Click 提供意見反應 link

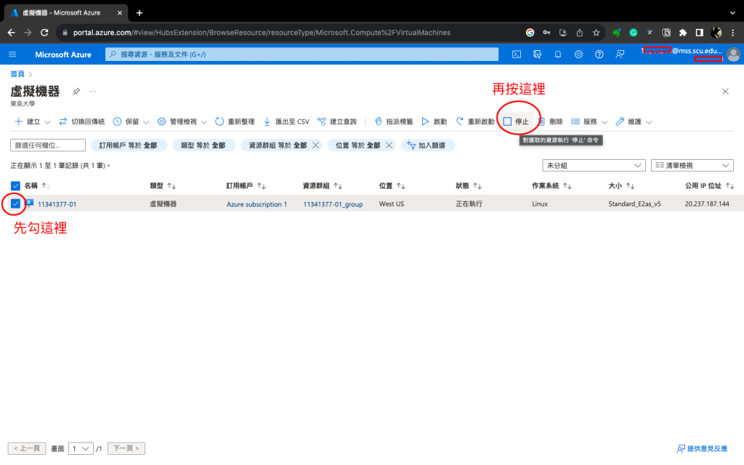(703, 448)
